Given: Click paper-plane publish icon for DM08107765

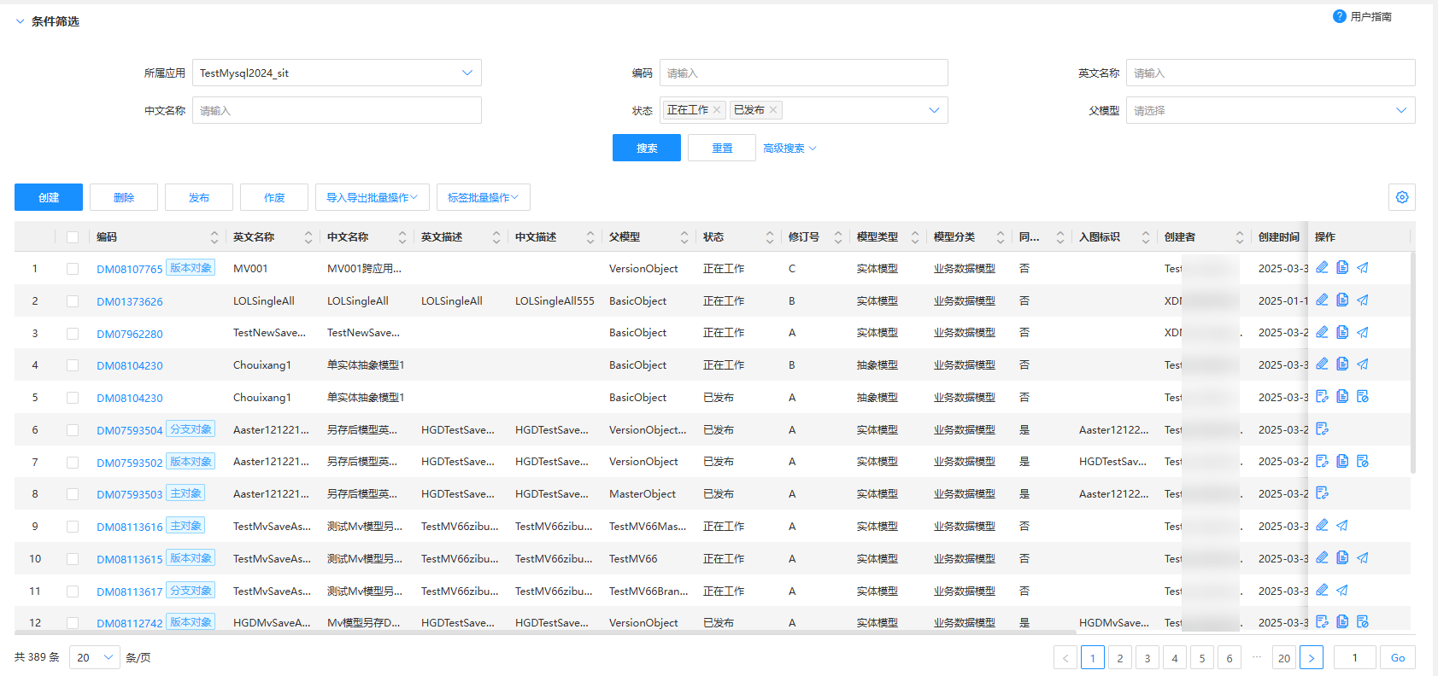Looking at the screenshot, I should (x=1363, y=267).
